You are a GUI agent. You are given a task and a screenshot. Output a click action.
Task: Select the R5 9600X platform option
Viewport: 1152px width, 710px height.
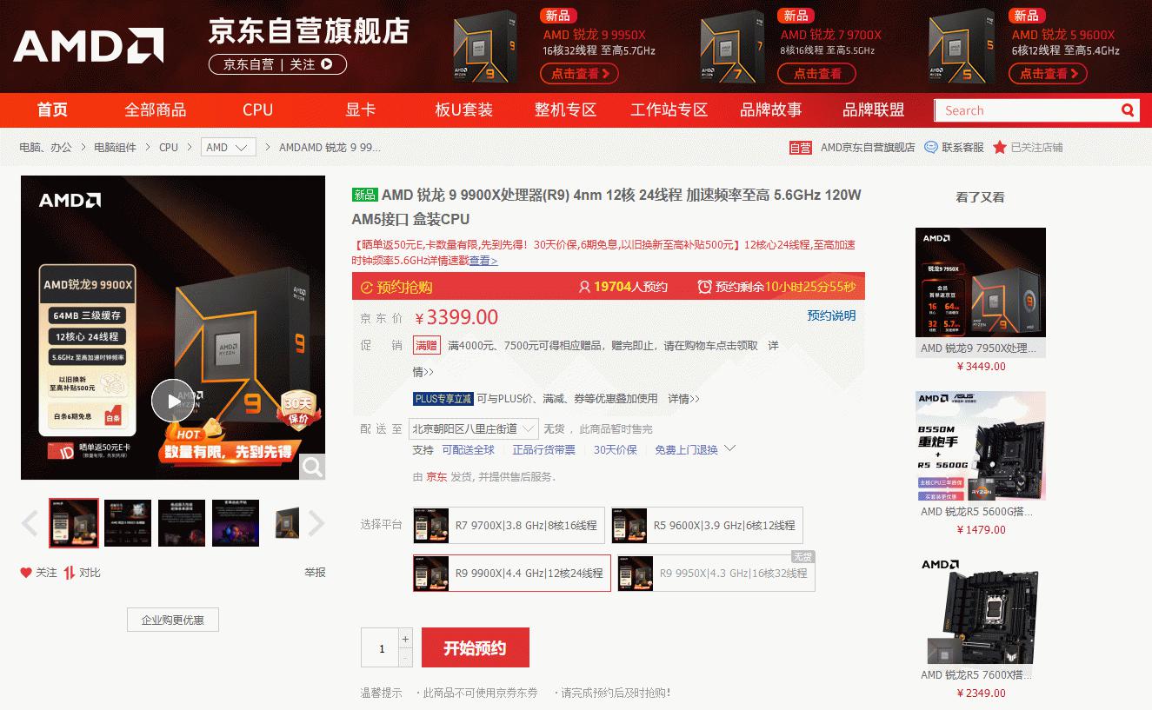tap(707, 526)
